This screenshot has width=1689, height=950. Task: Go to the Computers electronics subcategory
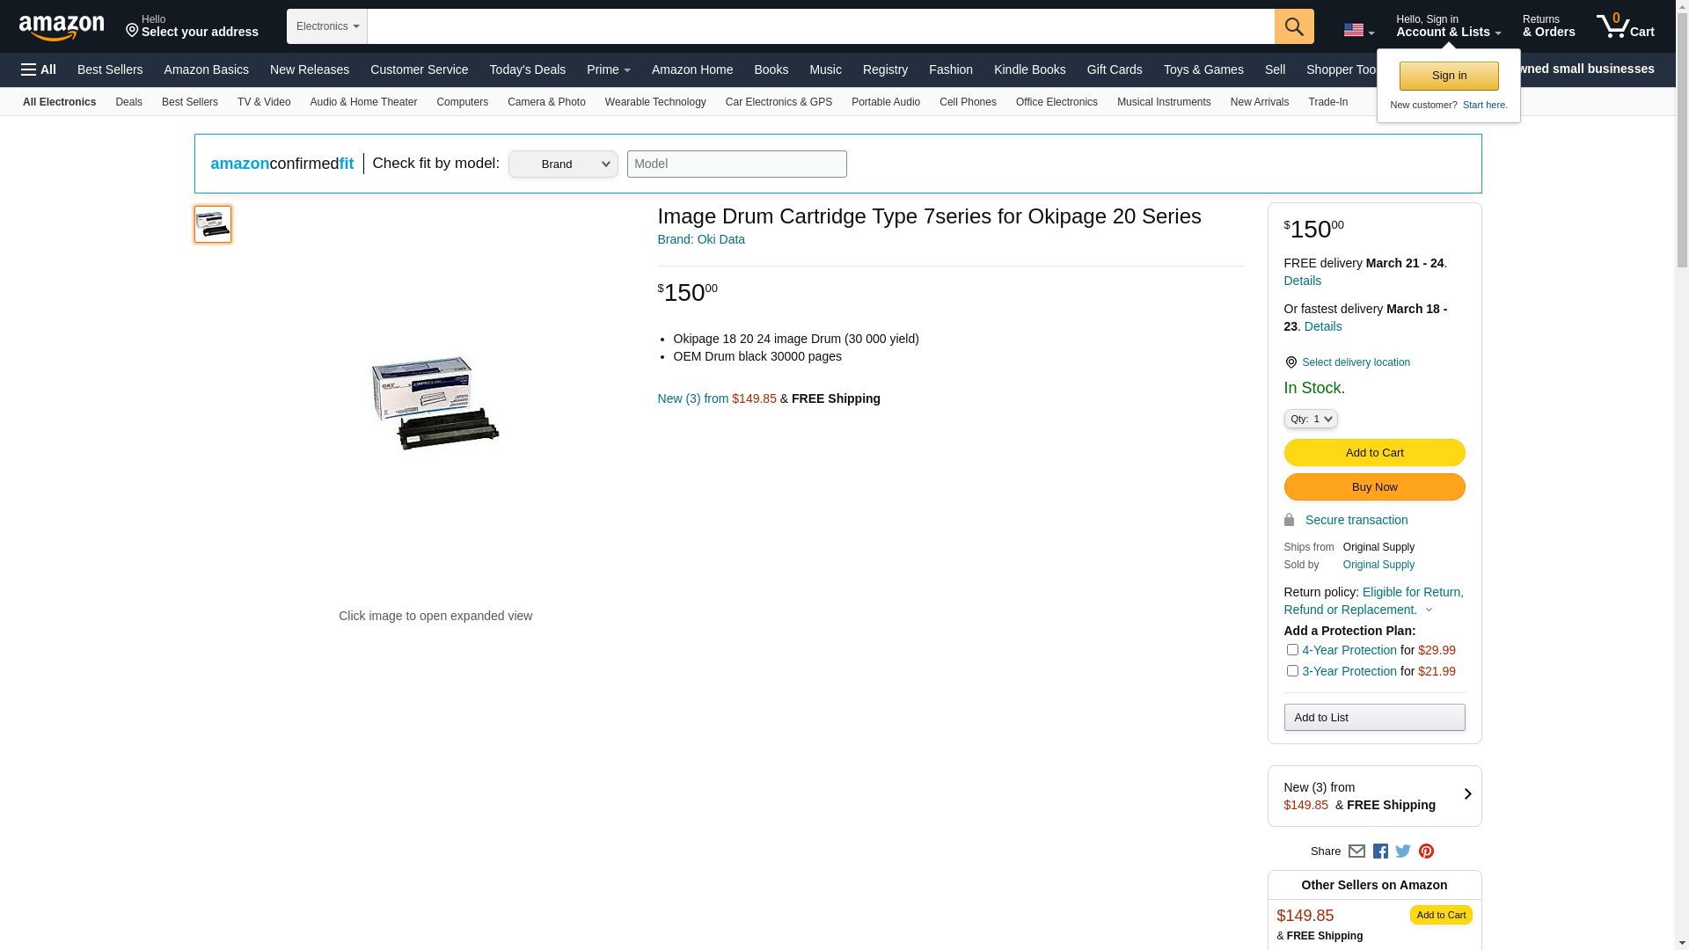click(462, 102)
